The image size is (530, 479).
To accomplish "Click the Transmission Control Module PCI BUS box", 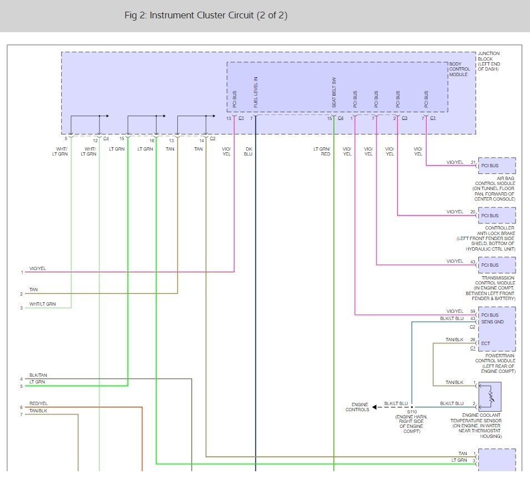I will point(497,265).
